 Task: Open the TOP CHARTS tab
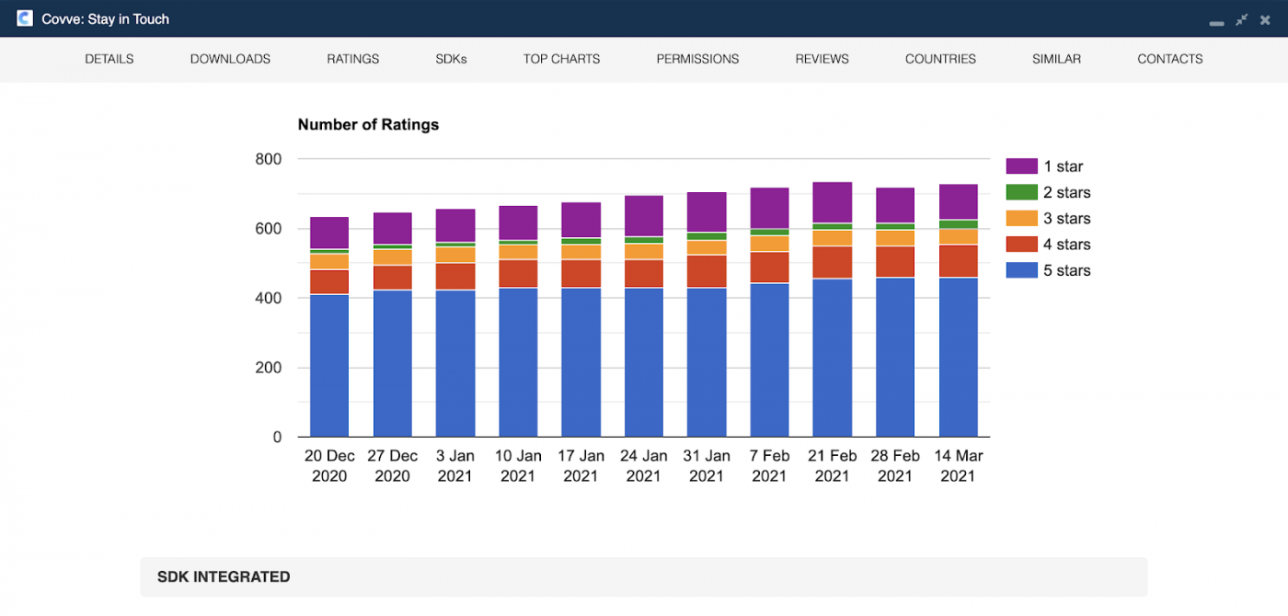pyautogui.click(x=561, y=59)
